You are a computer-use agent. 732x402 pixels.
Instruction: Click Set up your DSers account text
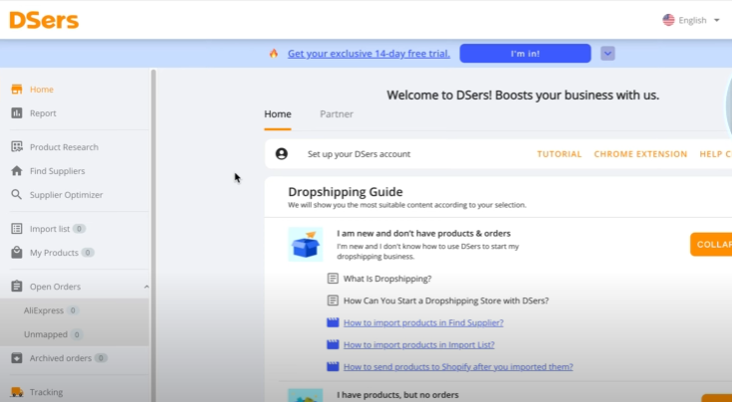pos(359,154)
